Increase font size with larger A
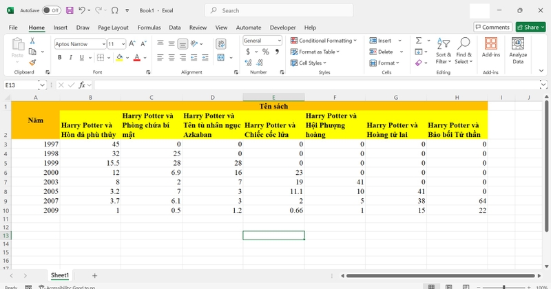551x289 pixels. coord(132,44)
